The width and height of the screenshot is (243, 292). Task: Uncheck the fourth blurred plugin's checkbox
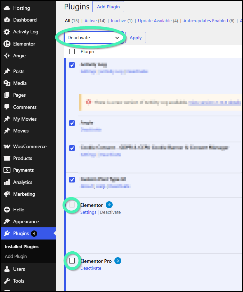point(72,180)
